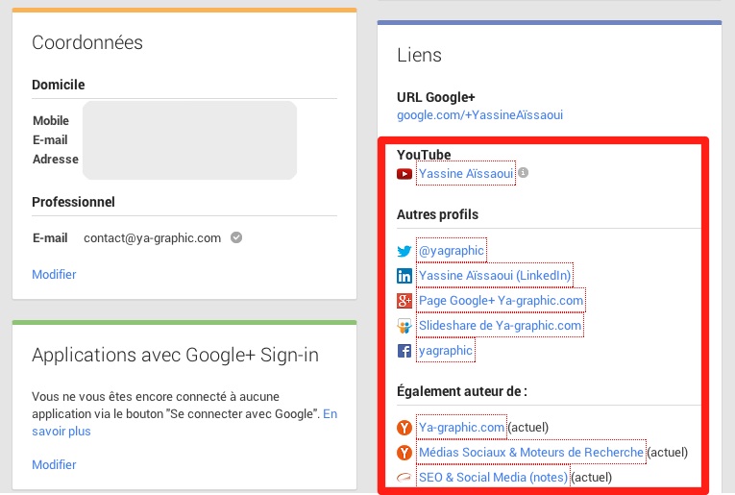Image resolution: width=735 pixels, height=495 pixels.
Task: Click the Slideshare icon
Action: click(x=404, y=325)
